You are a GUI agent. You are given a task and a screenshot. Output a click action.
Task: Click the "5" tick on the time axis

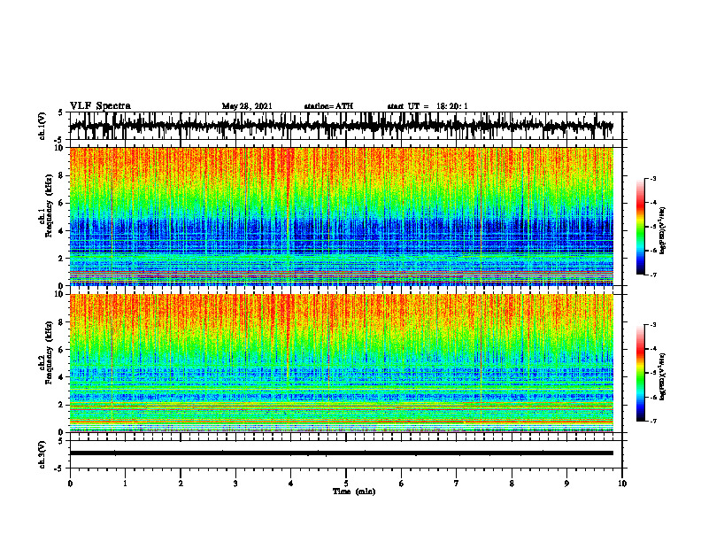[x=346, y=484]
